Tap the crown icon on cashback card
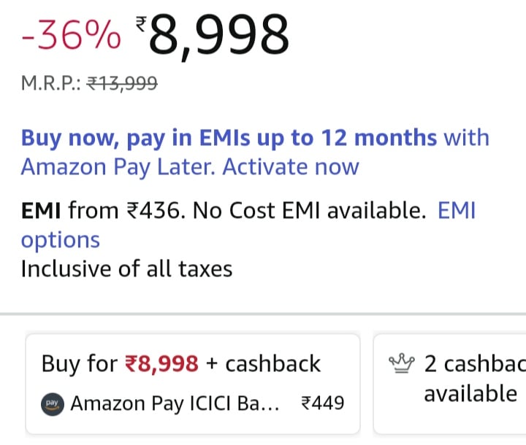The height and width of the screenshot is (445, 526). (403, 363)
